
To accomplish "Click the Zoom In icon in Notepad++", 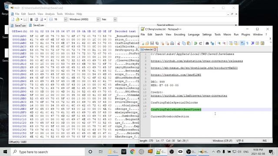I will click(x=219, y=43).
